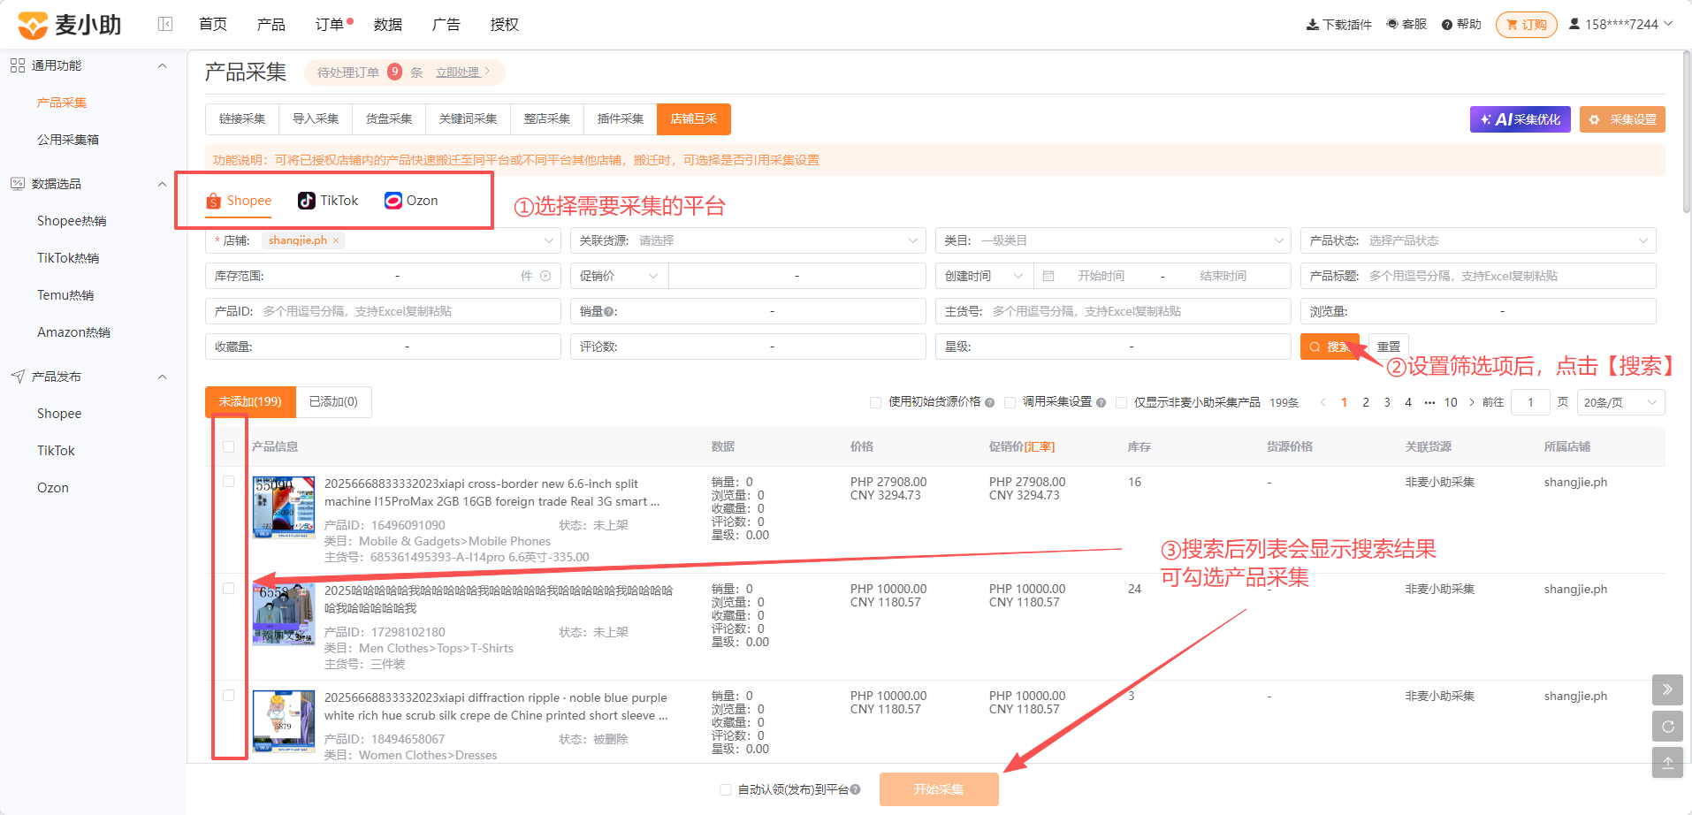This screenshot has height=815, width=1692.
Task: Go to previous page arrow in pagination
Action: click(1323, 402)
